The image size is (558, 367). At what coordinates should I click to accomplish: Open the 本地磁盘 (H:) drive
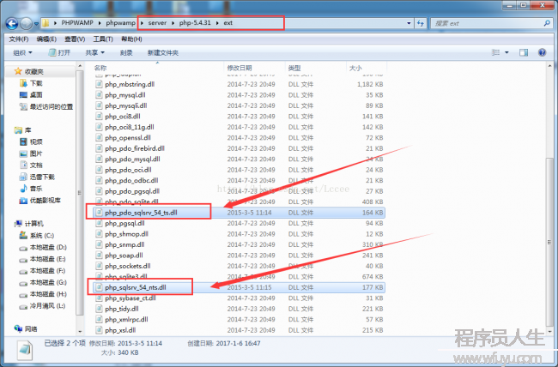tap(48, 294)
